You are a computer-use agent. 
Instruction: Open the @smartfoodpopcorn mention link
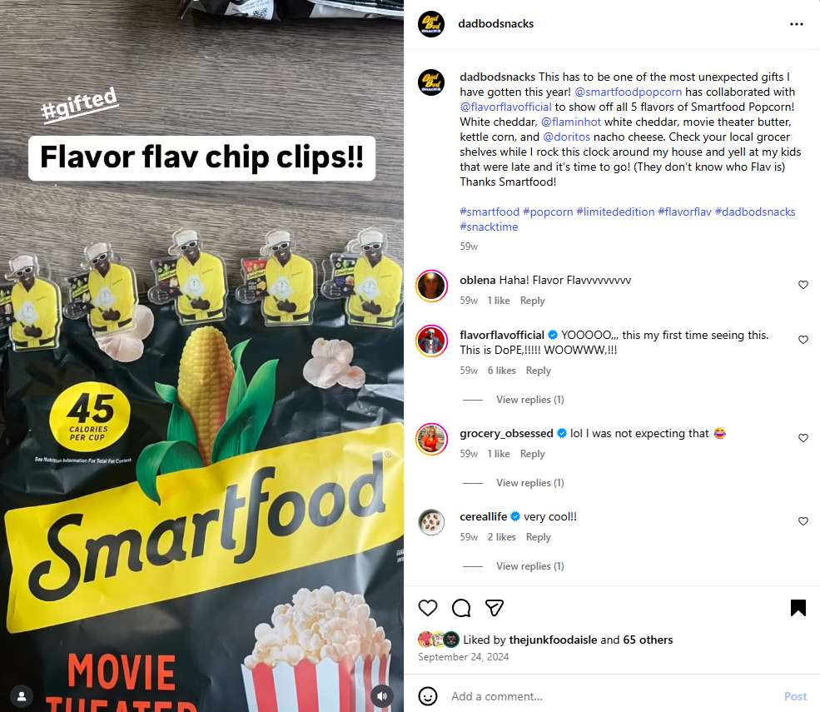[628, 92]
